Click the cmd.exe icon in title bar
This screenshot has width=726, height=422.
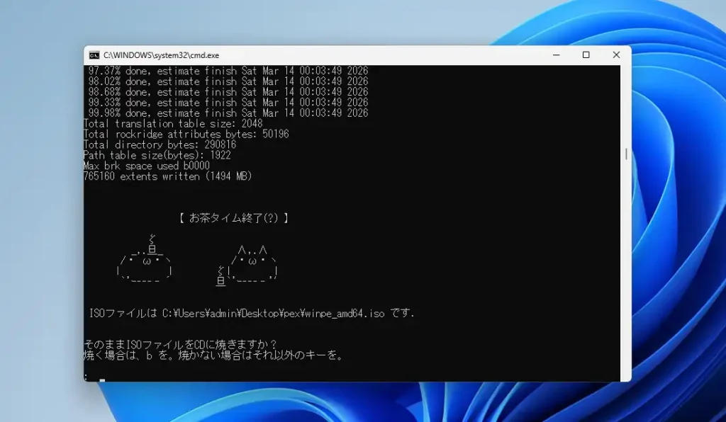click(x=94, y=55)
